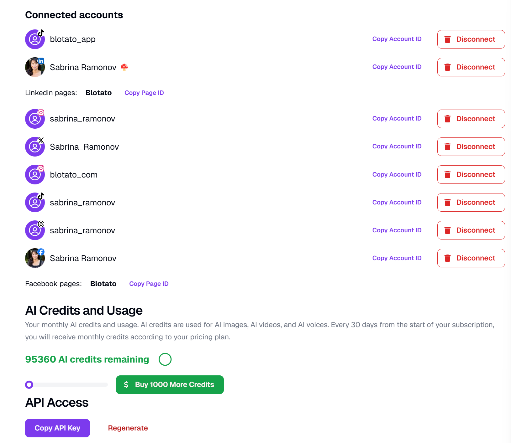Viewport: 511px width, 443px height.
Task: Click Sabrina Ramonov's LinkedIn profile photo
Action: click(35, 67)
